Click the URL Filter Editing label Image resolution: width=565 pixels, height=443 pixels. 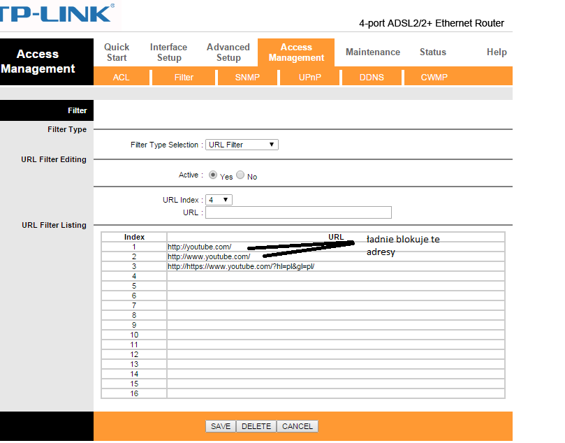coord(54,159)
